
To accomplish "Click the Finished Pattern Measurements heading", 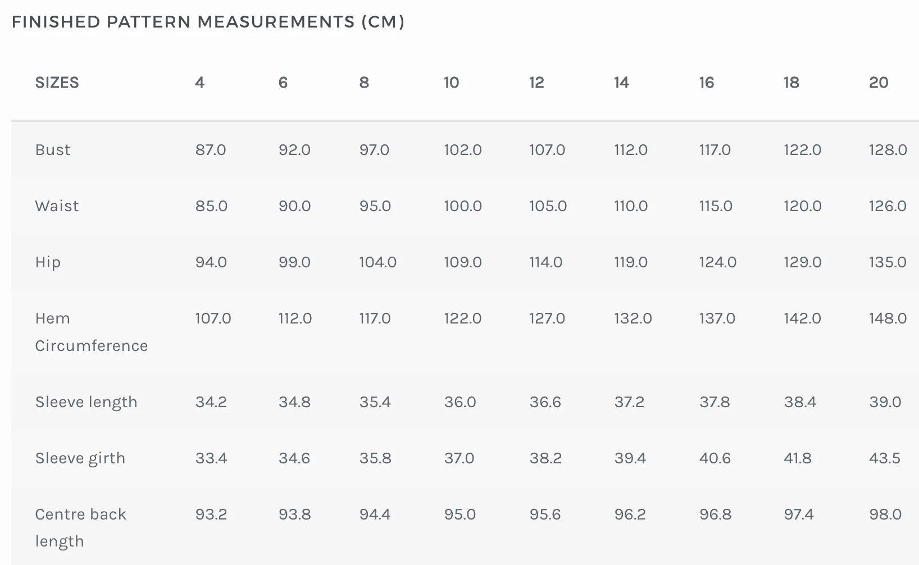I will [x=208, y=22].
